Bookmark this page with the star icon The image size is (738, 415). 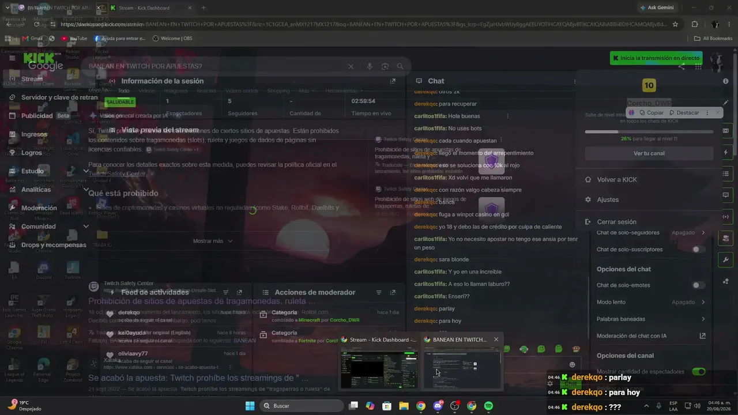coord(676,24)
